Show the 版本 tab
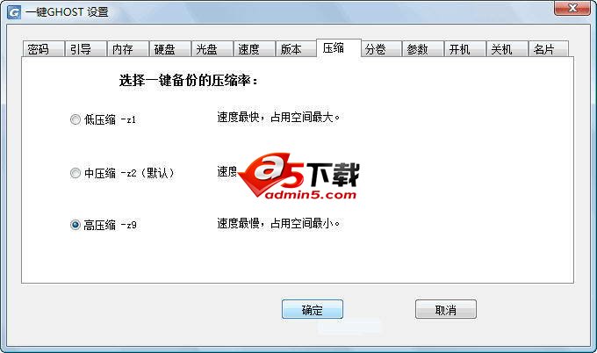597x353 pixels. point(296,49)
